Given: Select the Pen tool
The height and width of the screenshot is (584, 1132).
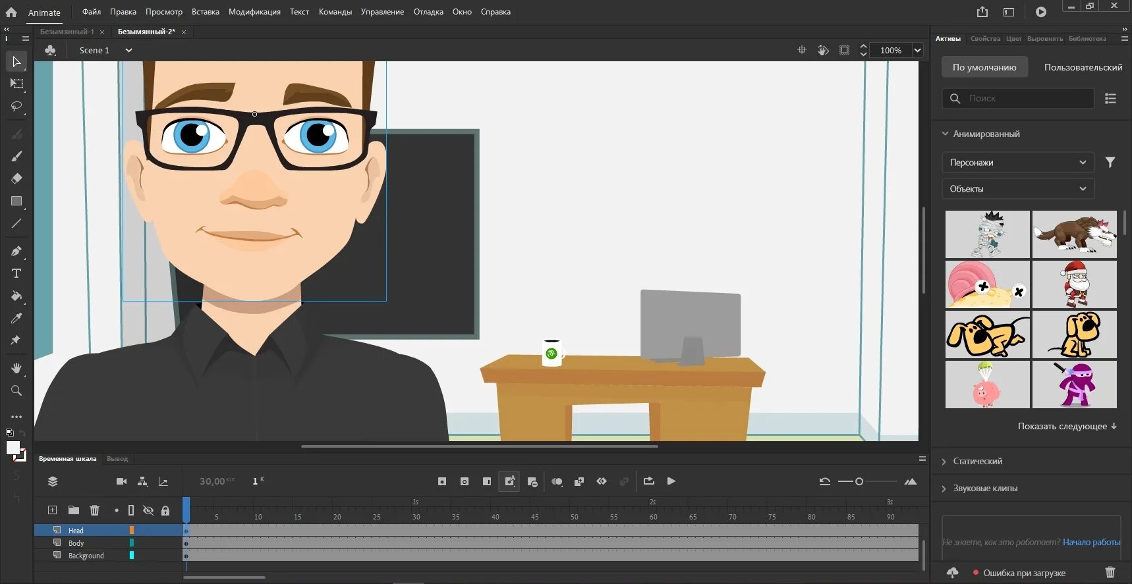Looking at the screenshot, I should click(x=16, y=251).
